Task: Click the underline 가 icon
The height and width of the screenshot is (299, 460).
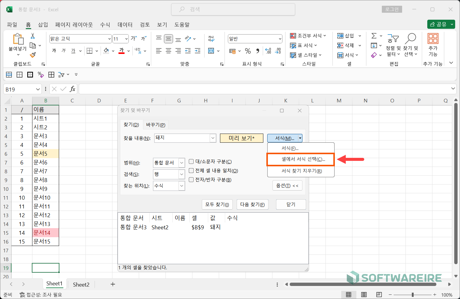Action: [73, 51]
